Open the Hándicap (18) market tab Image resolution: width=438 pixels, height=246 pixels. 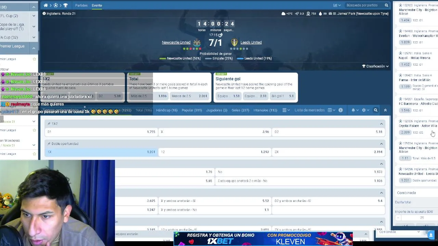(167, 110)
